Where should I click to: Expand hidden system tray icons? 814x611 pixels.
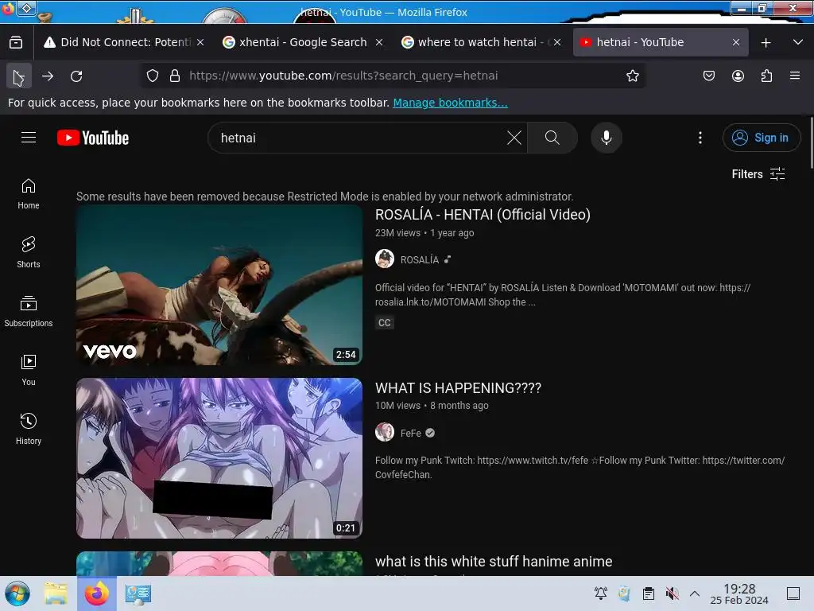click(695, 593)
